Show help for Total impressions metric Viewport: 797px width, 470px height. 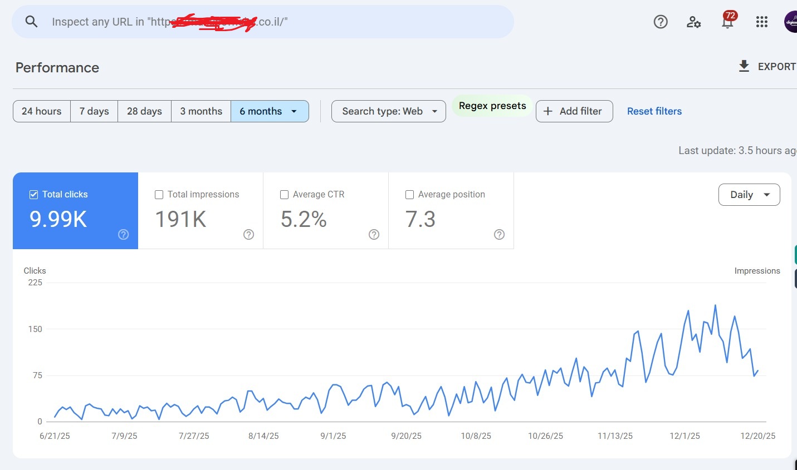(x=249, y=235)
